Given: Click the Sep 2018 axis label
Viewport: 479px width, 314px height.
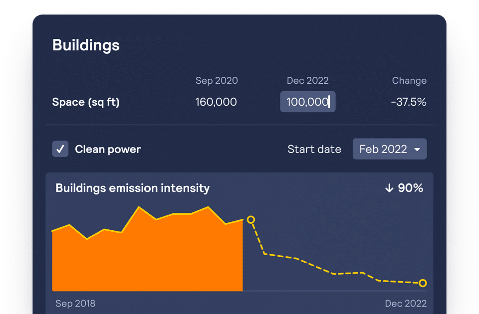Looking at the screenshot, I should tap(75, 304).
